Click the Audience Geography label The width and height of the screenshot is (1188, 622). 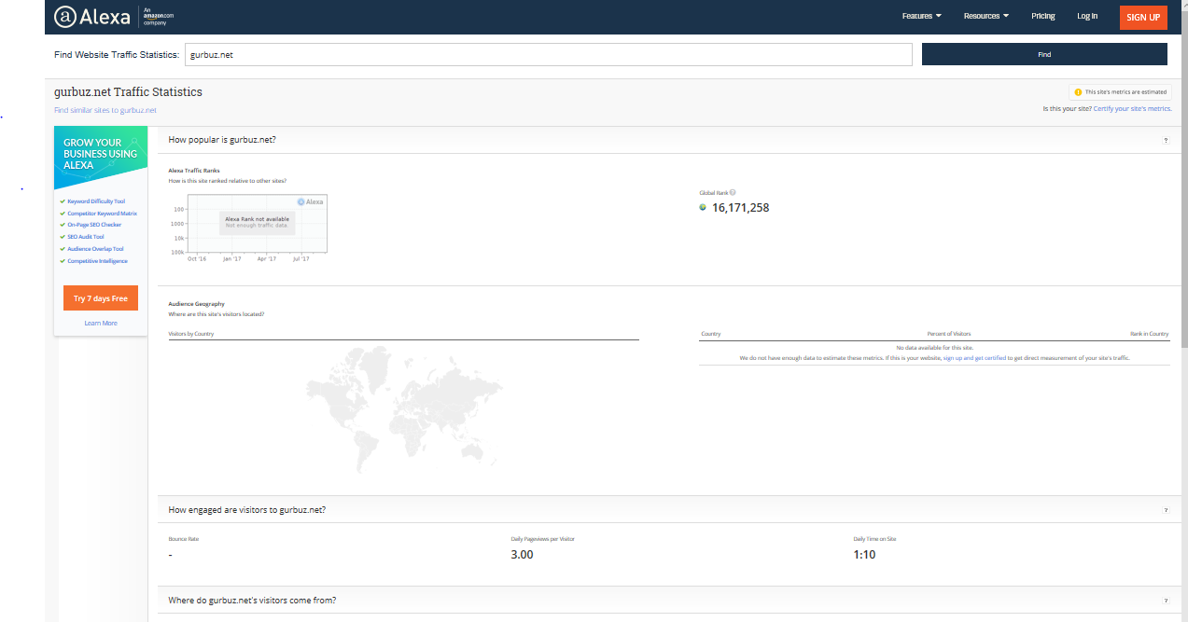pyautogui.click(x=196, y=304)
